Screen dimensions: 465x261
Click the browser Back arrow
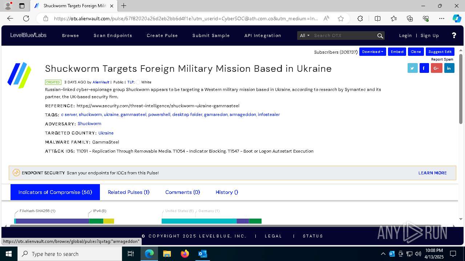click(x=10, y=18)
